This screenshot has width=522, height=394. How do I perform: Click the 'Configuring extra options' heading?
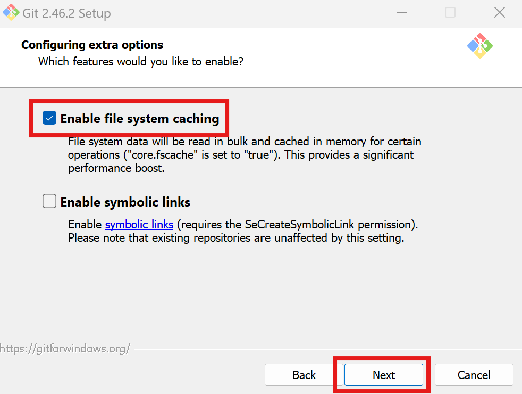[x=92, y=45]
